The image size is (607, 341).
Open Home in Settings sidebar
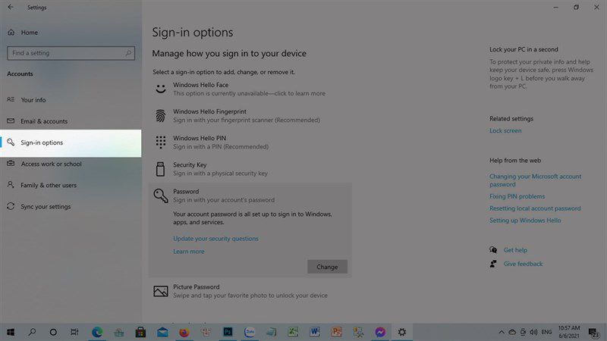pyautogui.click(x=24, y=33)
